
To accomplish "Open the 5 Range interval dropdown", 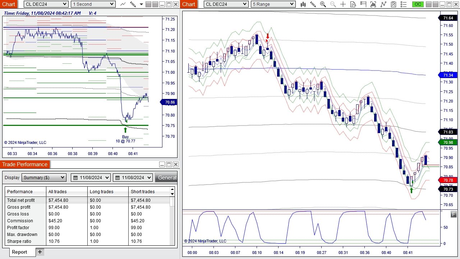I will [x=273, y=4].
